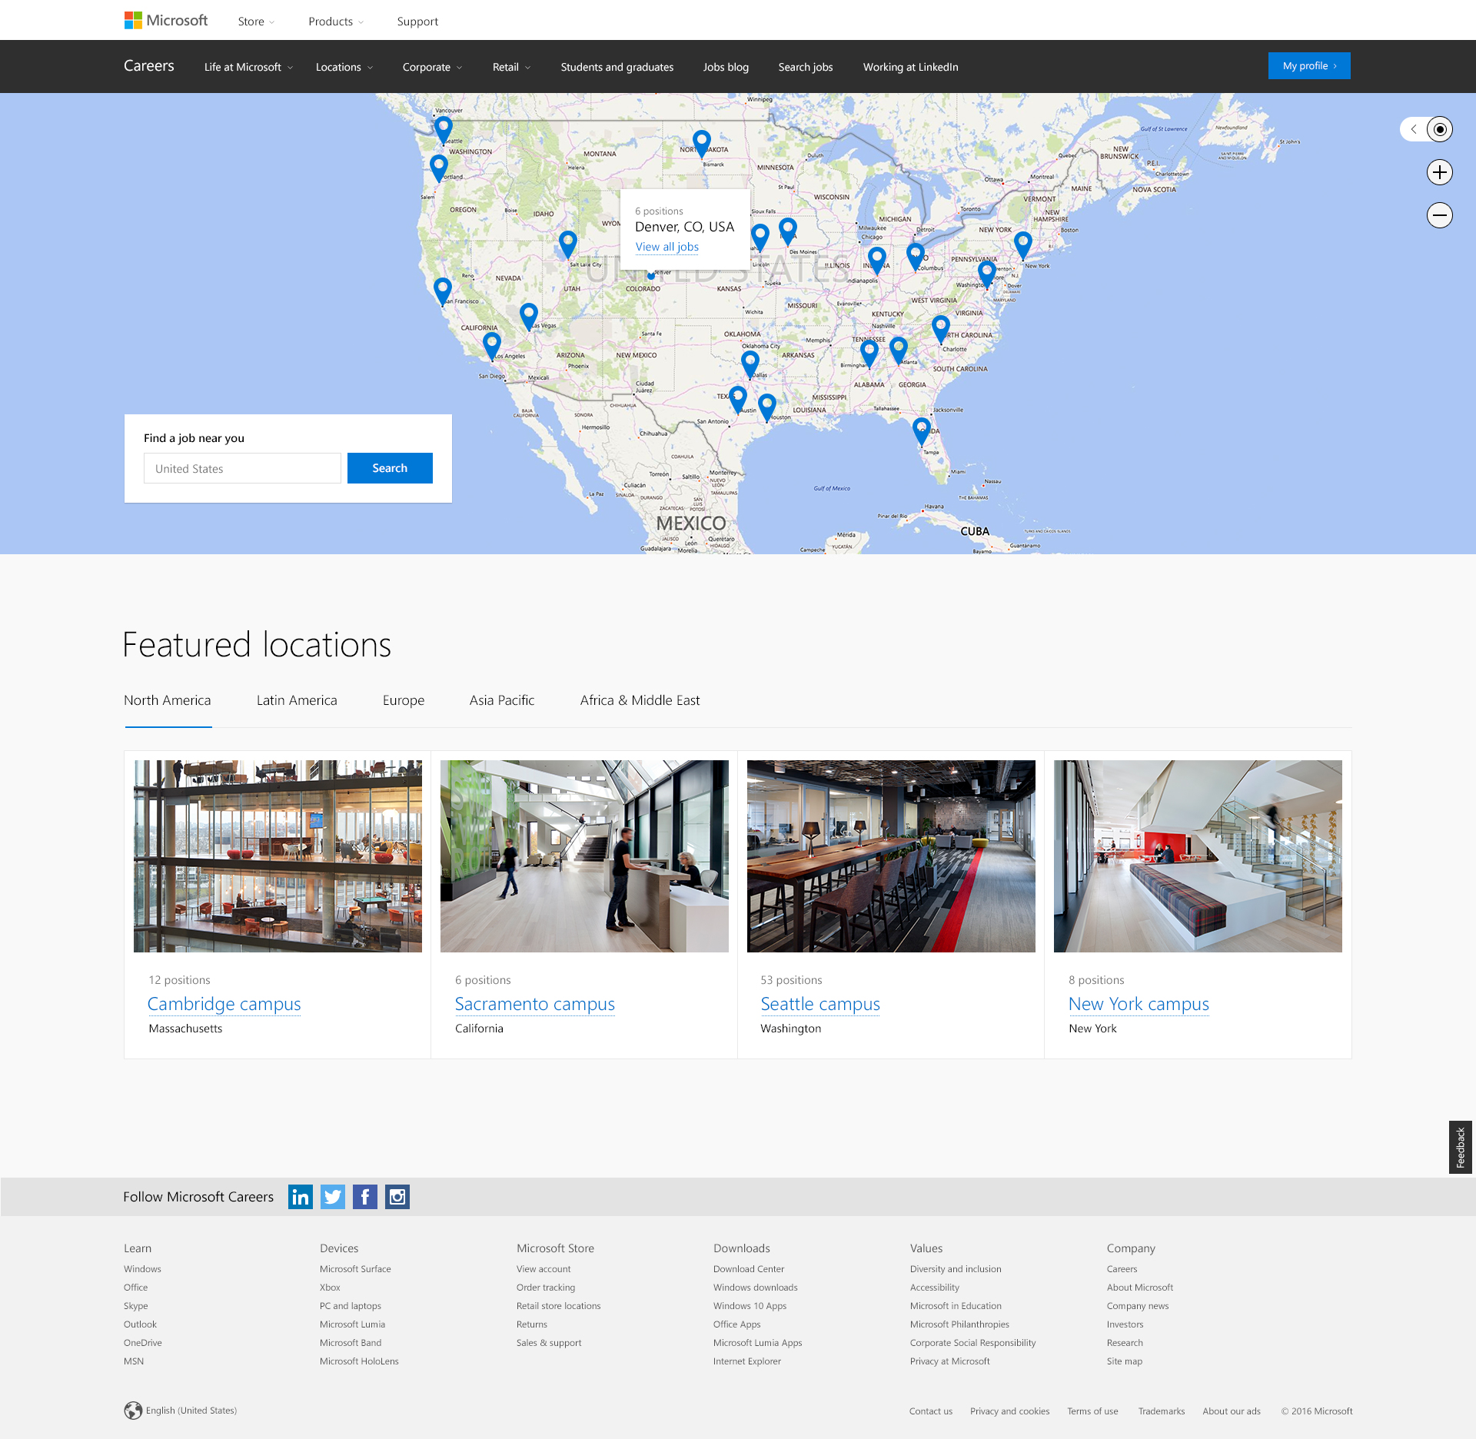This screenshot has width=1476, height=1439.
Task: Click the Facebook social icon
Action: click(365, 1197)
